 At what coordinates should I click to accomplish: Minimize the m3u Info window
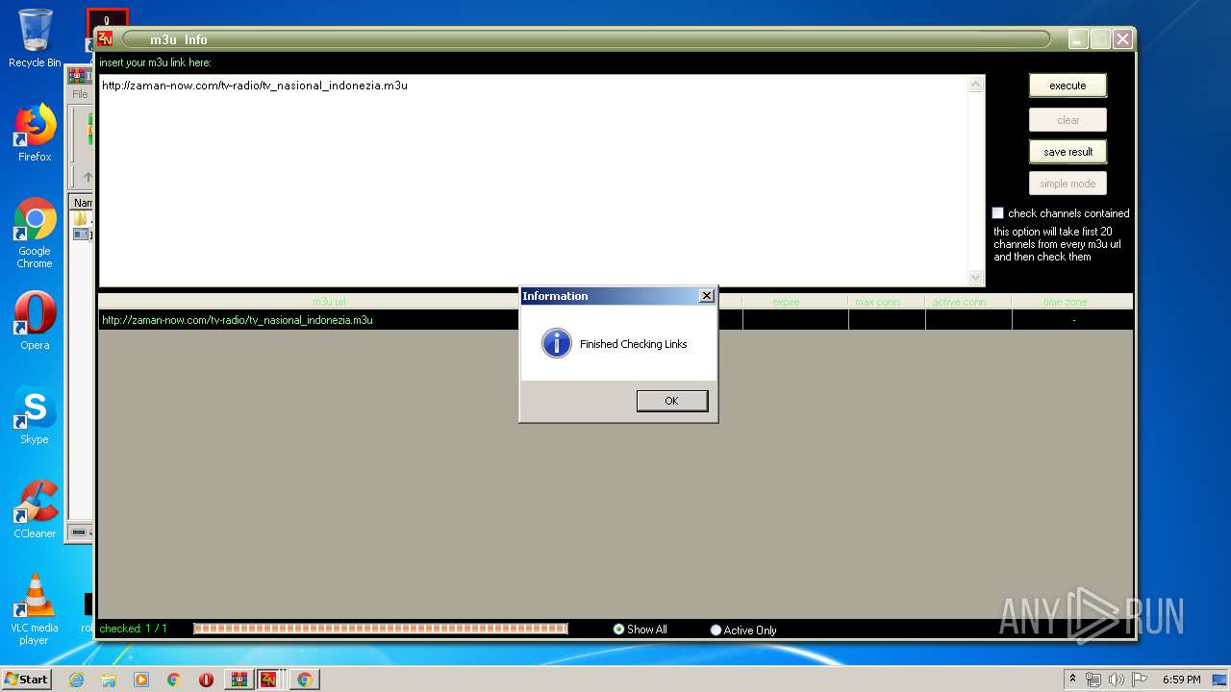pyautogui.click(x=1077, y=39)
